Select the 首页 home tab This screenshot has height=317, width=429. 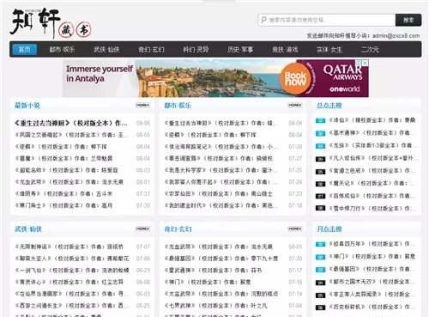25,49
